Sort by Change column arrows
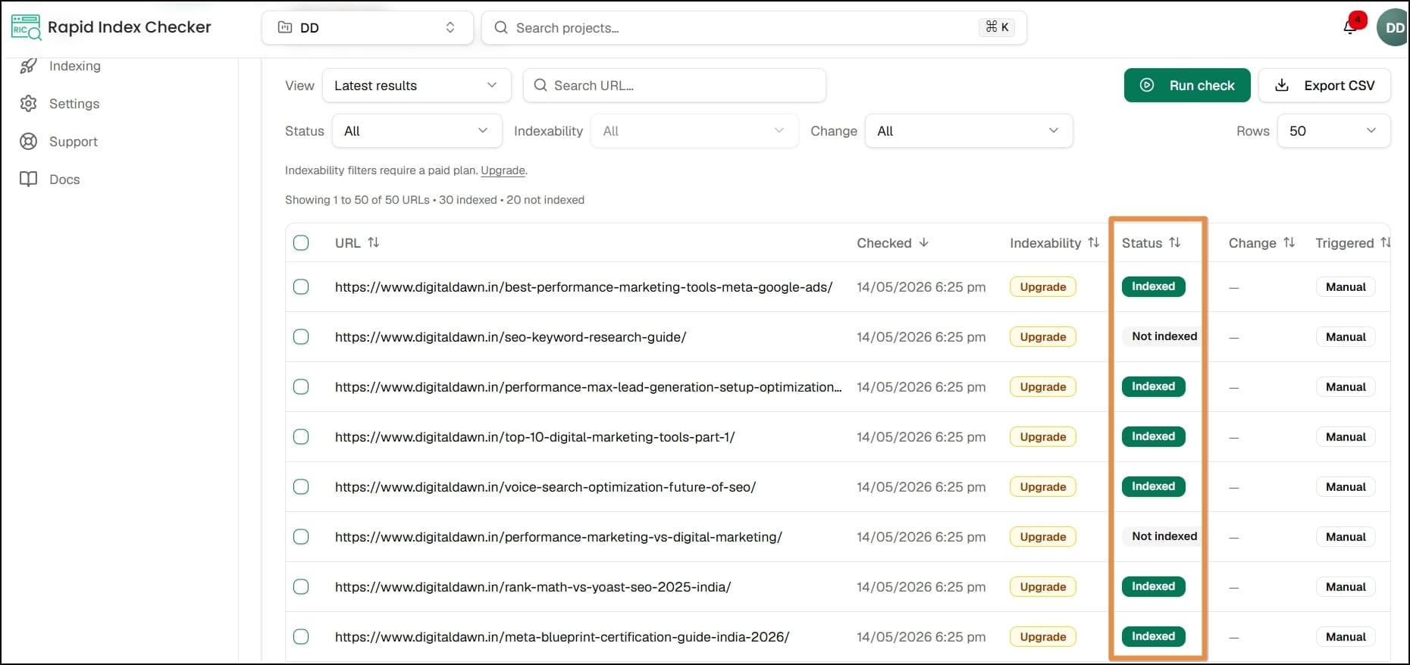Viewport: 1410px width, 665px height. (x=1289, y=243)
